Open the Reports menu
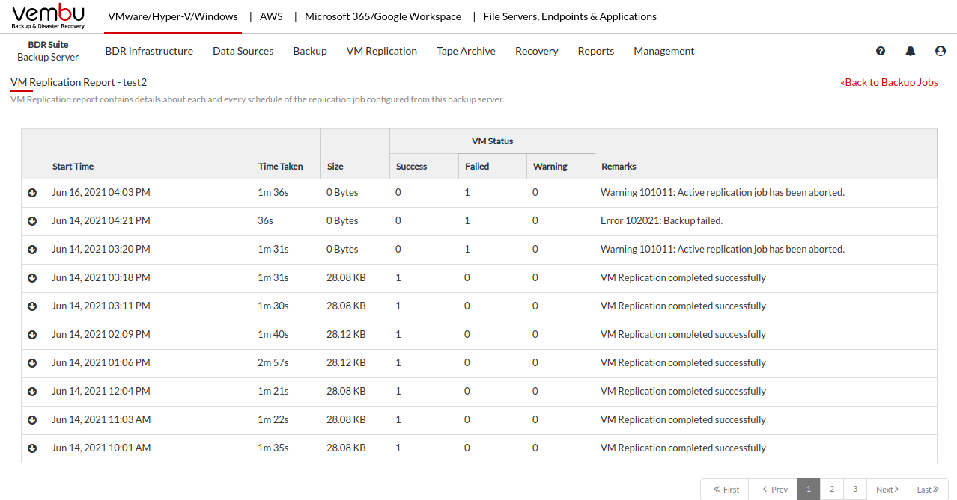The height and width of the screenshot is (500, 957). click(x=595, y=51)
